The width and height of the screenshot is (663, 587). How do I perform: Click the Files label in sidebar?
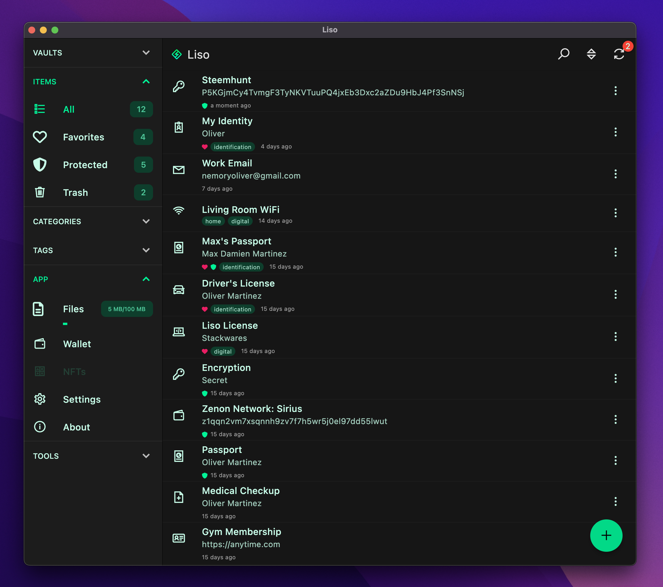(x=74, y=309)
